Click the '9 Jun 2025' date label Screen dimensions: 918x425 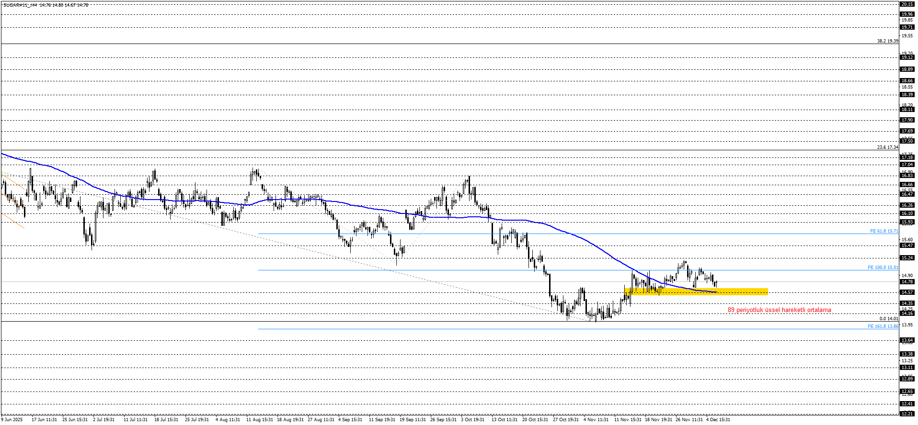[x=12, y=420]
